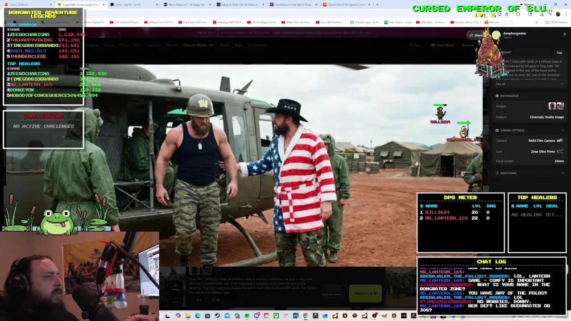Open the Pricing page link
The width and height of the screenshot is (571, 321).
414,45
